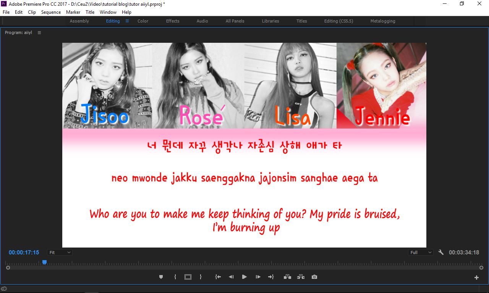489x293 pixels.
Task: Click the right zoom scroll bar handle
Action: [481, 268]
